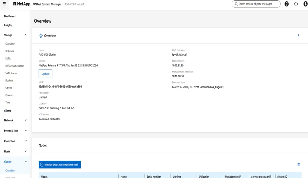Click the NetApp logo
Screen dimensions: 308x178
tap(22, 4)
